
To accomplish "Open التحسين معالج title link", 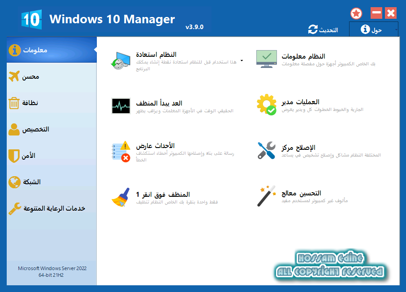I will 301,193.
